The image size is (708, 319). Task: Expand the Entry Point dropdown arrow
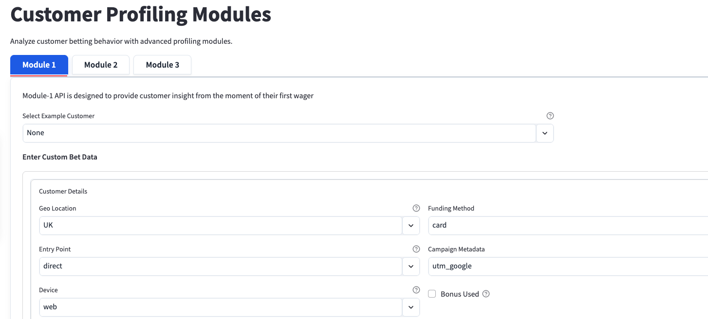click(x=411, y=266)
